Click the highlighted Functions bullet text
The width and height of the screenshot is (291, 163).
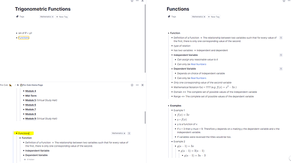(24, 133)
